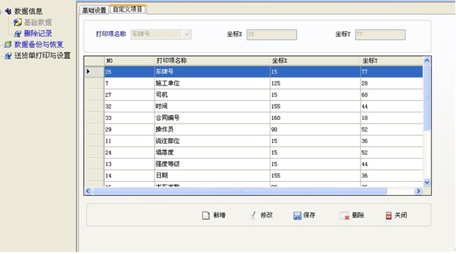This screenshot has height=254, width=456.
Task: Click the 坐标X column header
Action: click(x=315, y=60)
